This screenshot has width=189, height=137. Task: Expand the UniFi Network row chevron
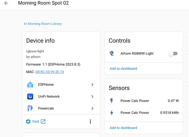92,96
